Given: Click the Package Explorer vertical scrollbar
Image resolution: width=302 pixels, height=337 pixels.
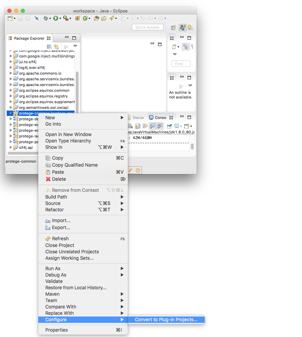Looking at the screenshot, I should 77,92.
